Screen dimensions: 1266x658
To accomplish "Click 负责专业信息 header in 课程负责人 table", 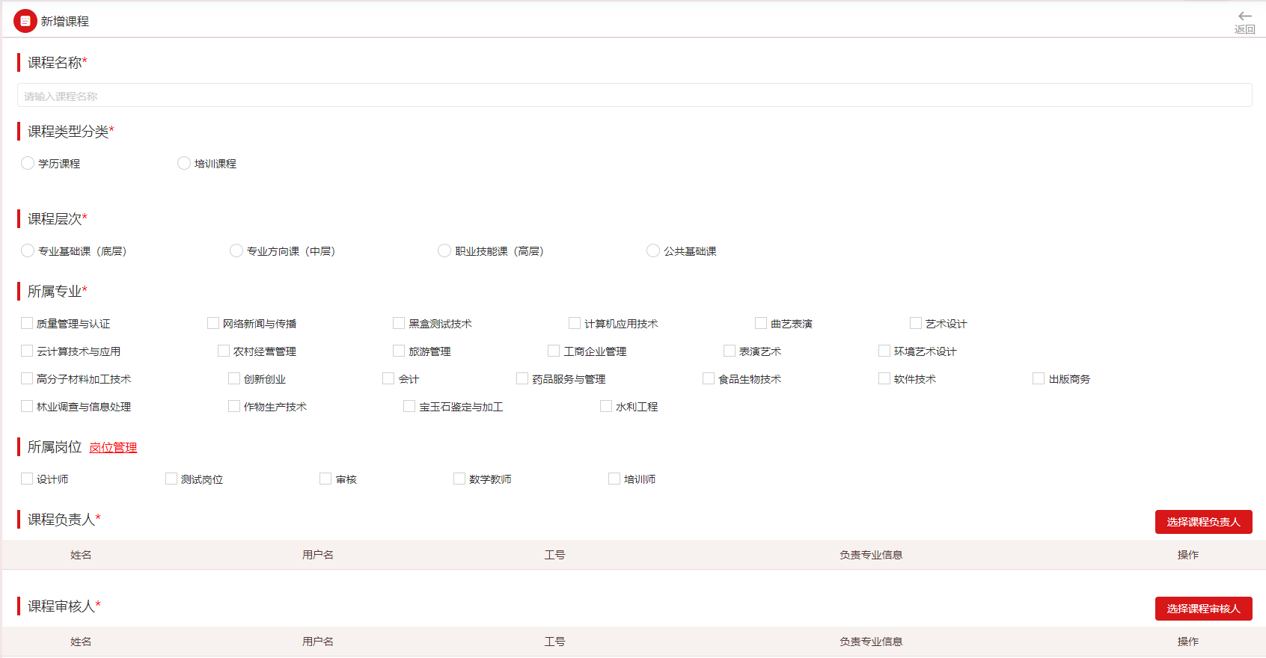I will point(871,555).
